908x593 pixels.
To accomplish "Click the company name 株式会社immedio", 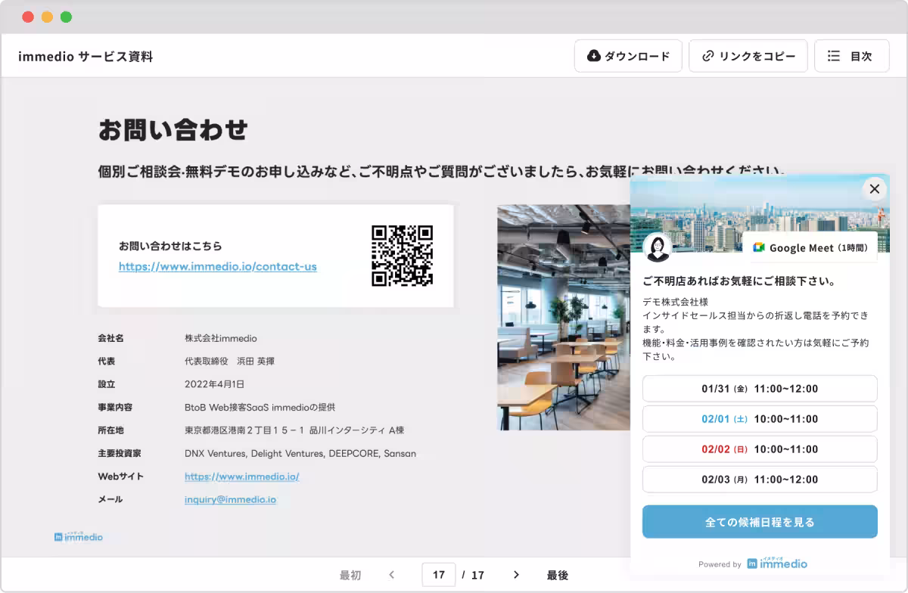I will click(220, 338).
